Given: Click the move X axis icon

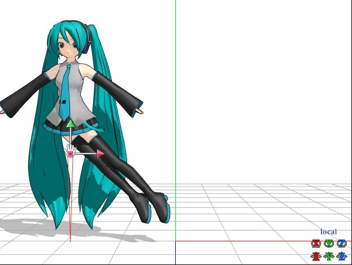Looking at the screenshot, I should click(316, 256).
